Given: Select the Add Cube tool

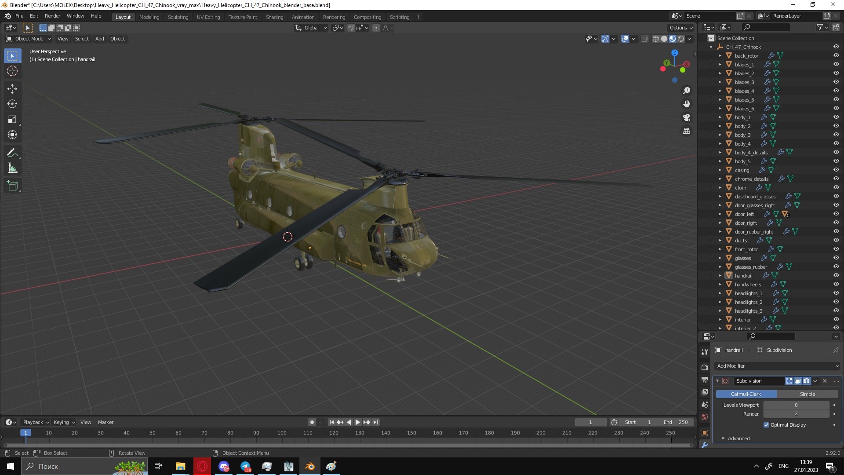Looking at the screenshot, I should (x=12, y=186).
